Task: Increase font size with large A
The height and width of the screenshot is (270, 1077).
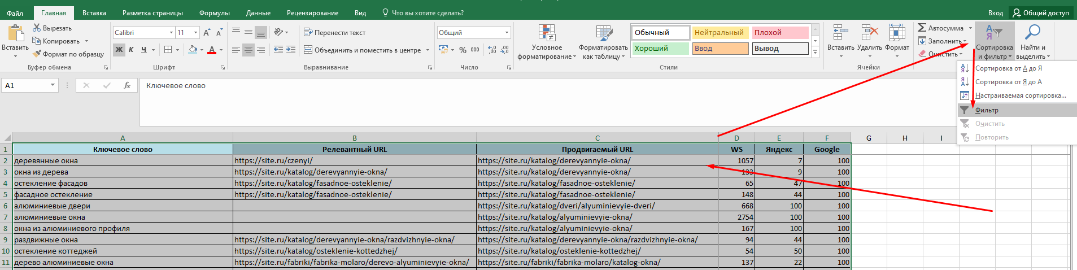Action: coord(207,33)
